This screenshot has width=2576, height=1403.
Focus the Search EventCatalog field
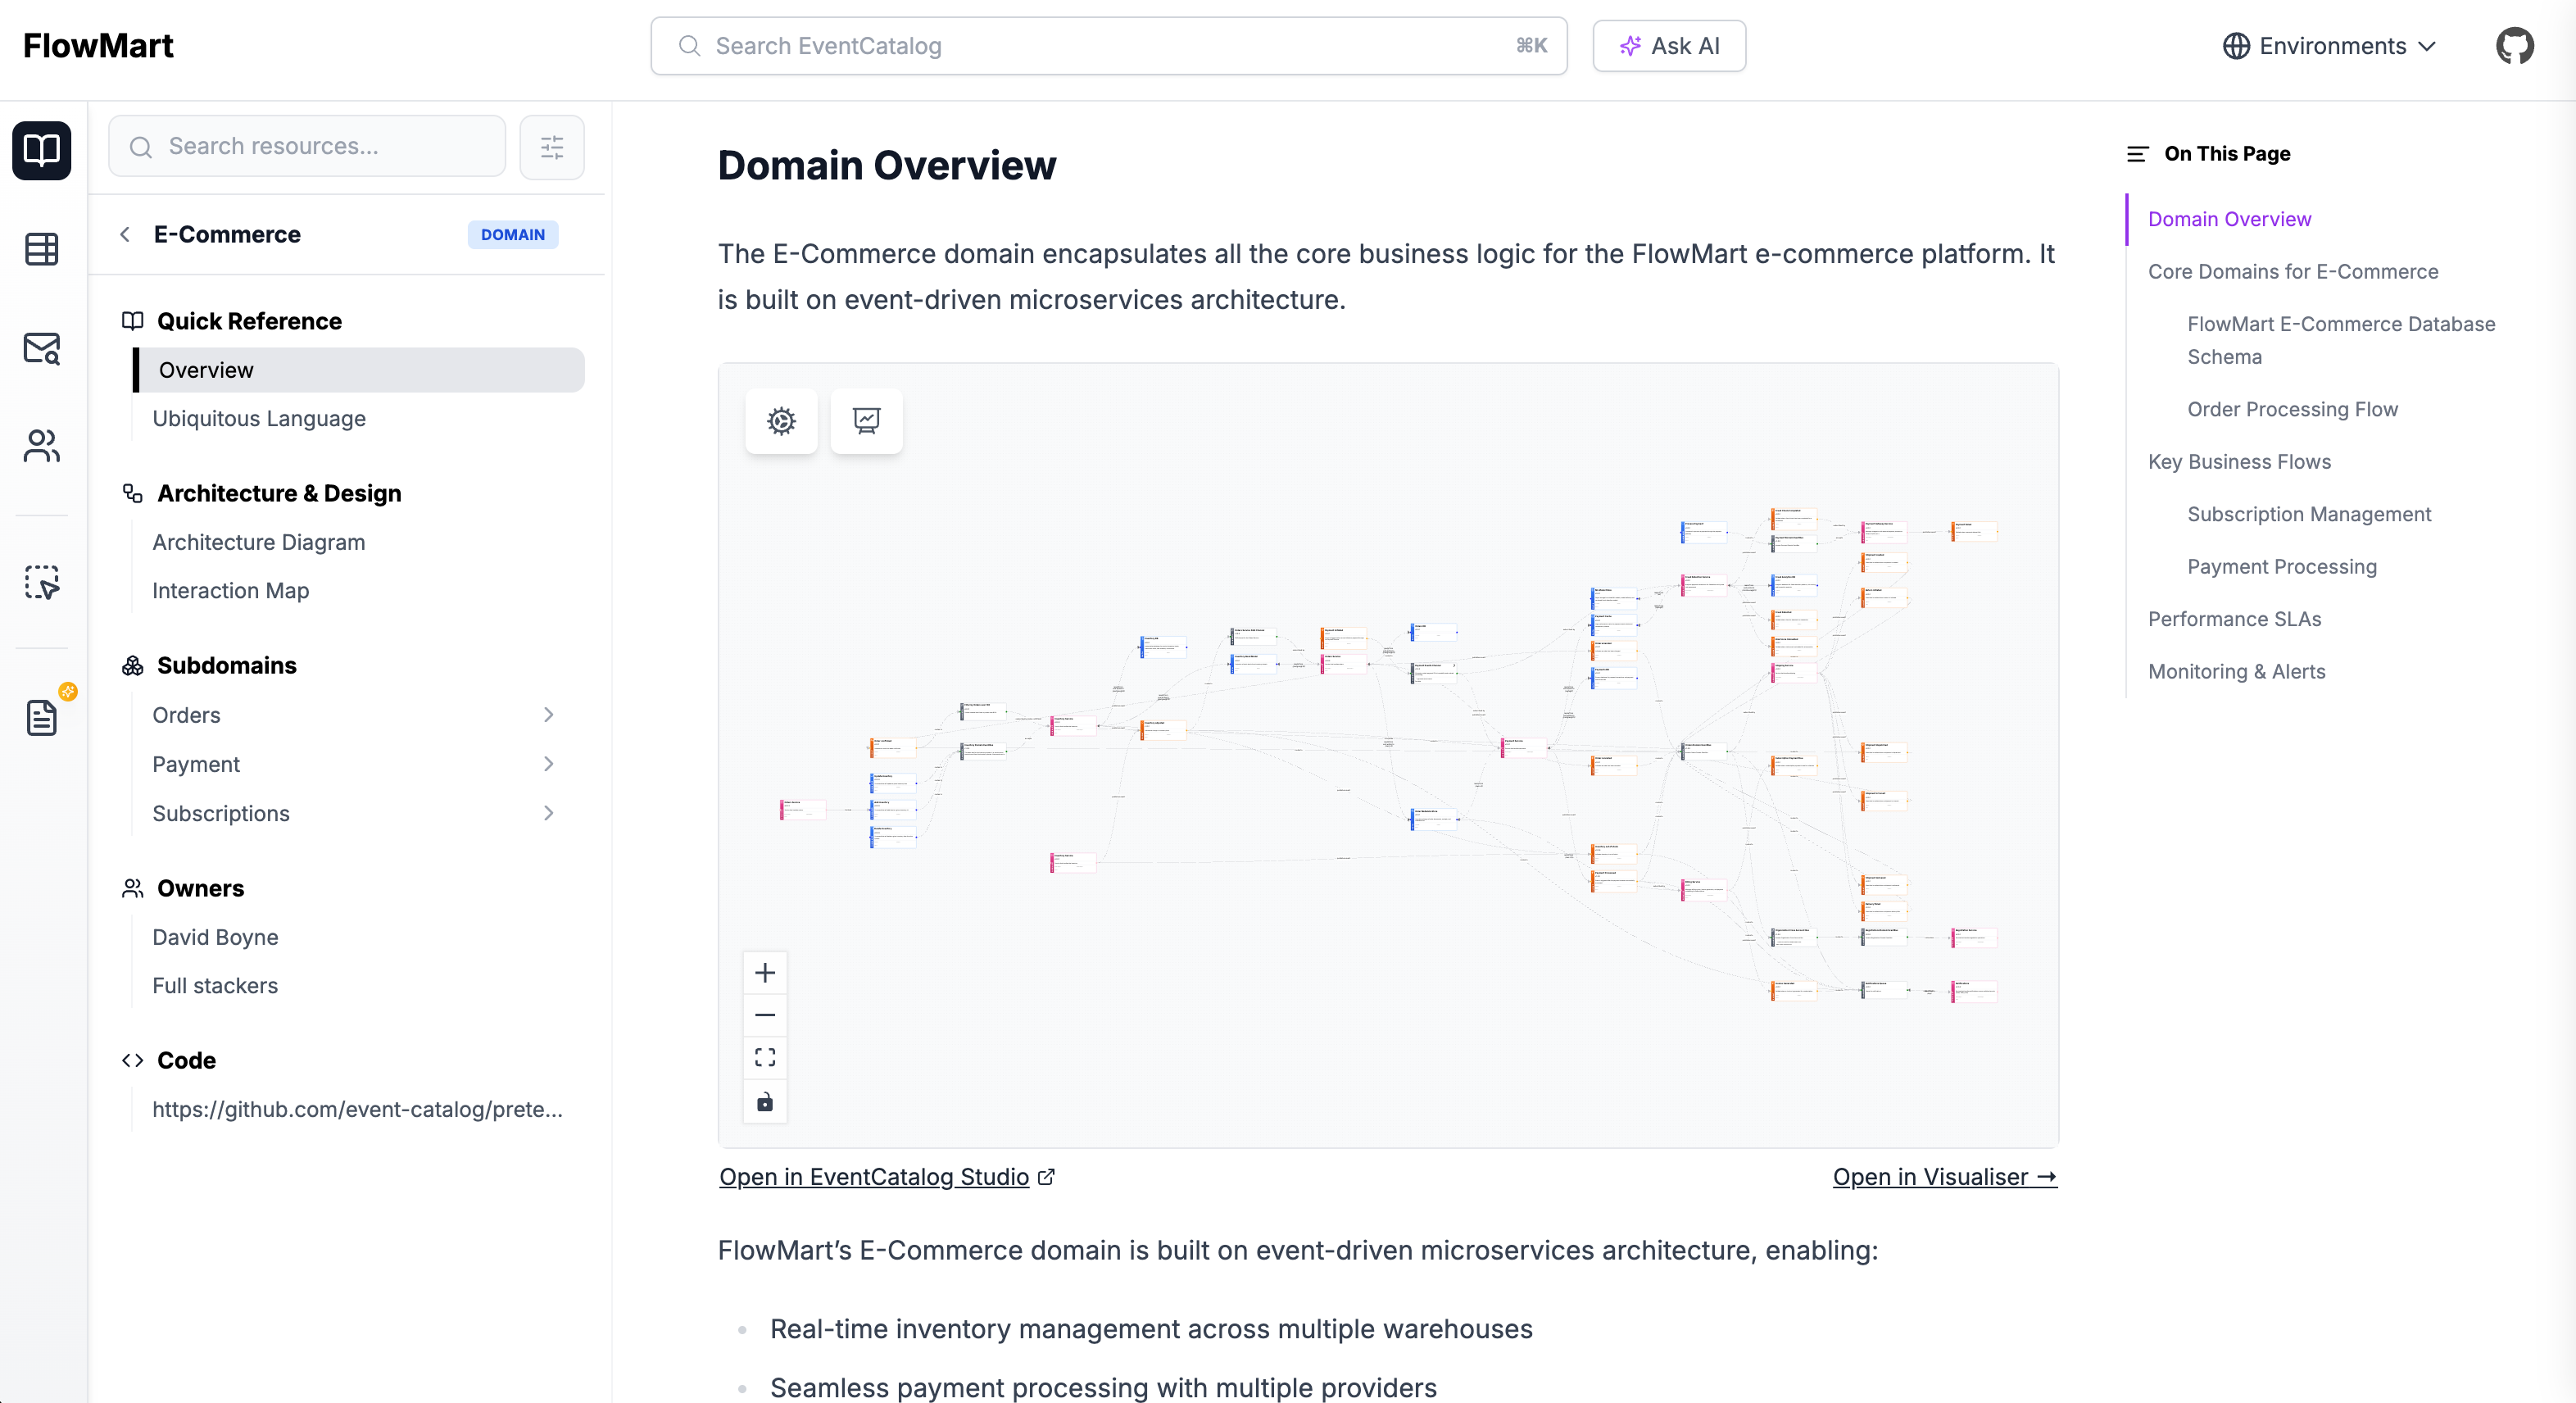coord(1108,46)
